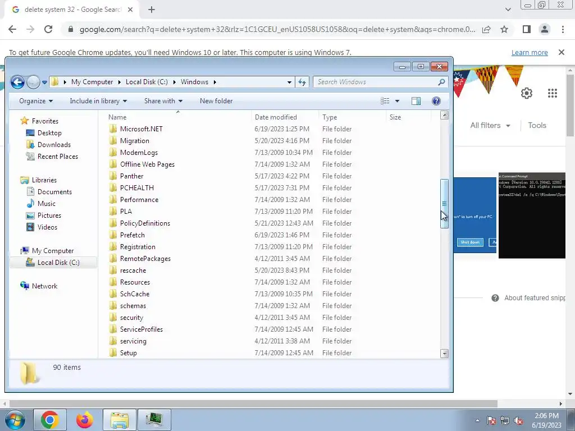Select the Migration folder icon

coord(113,141)
